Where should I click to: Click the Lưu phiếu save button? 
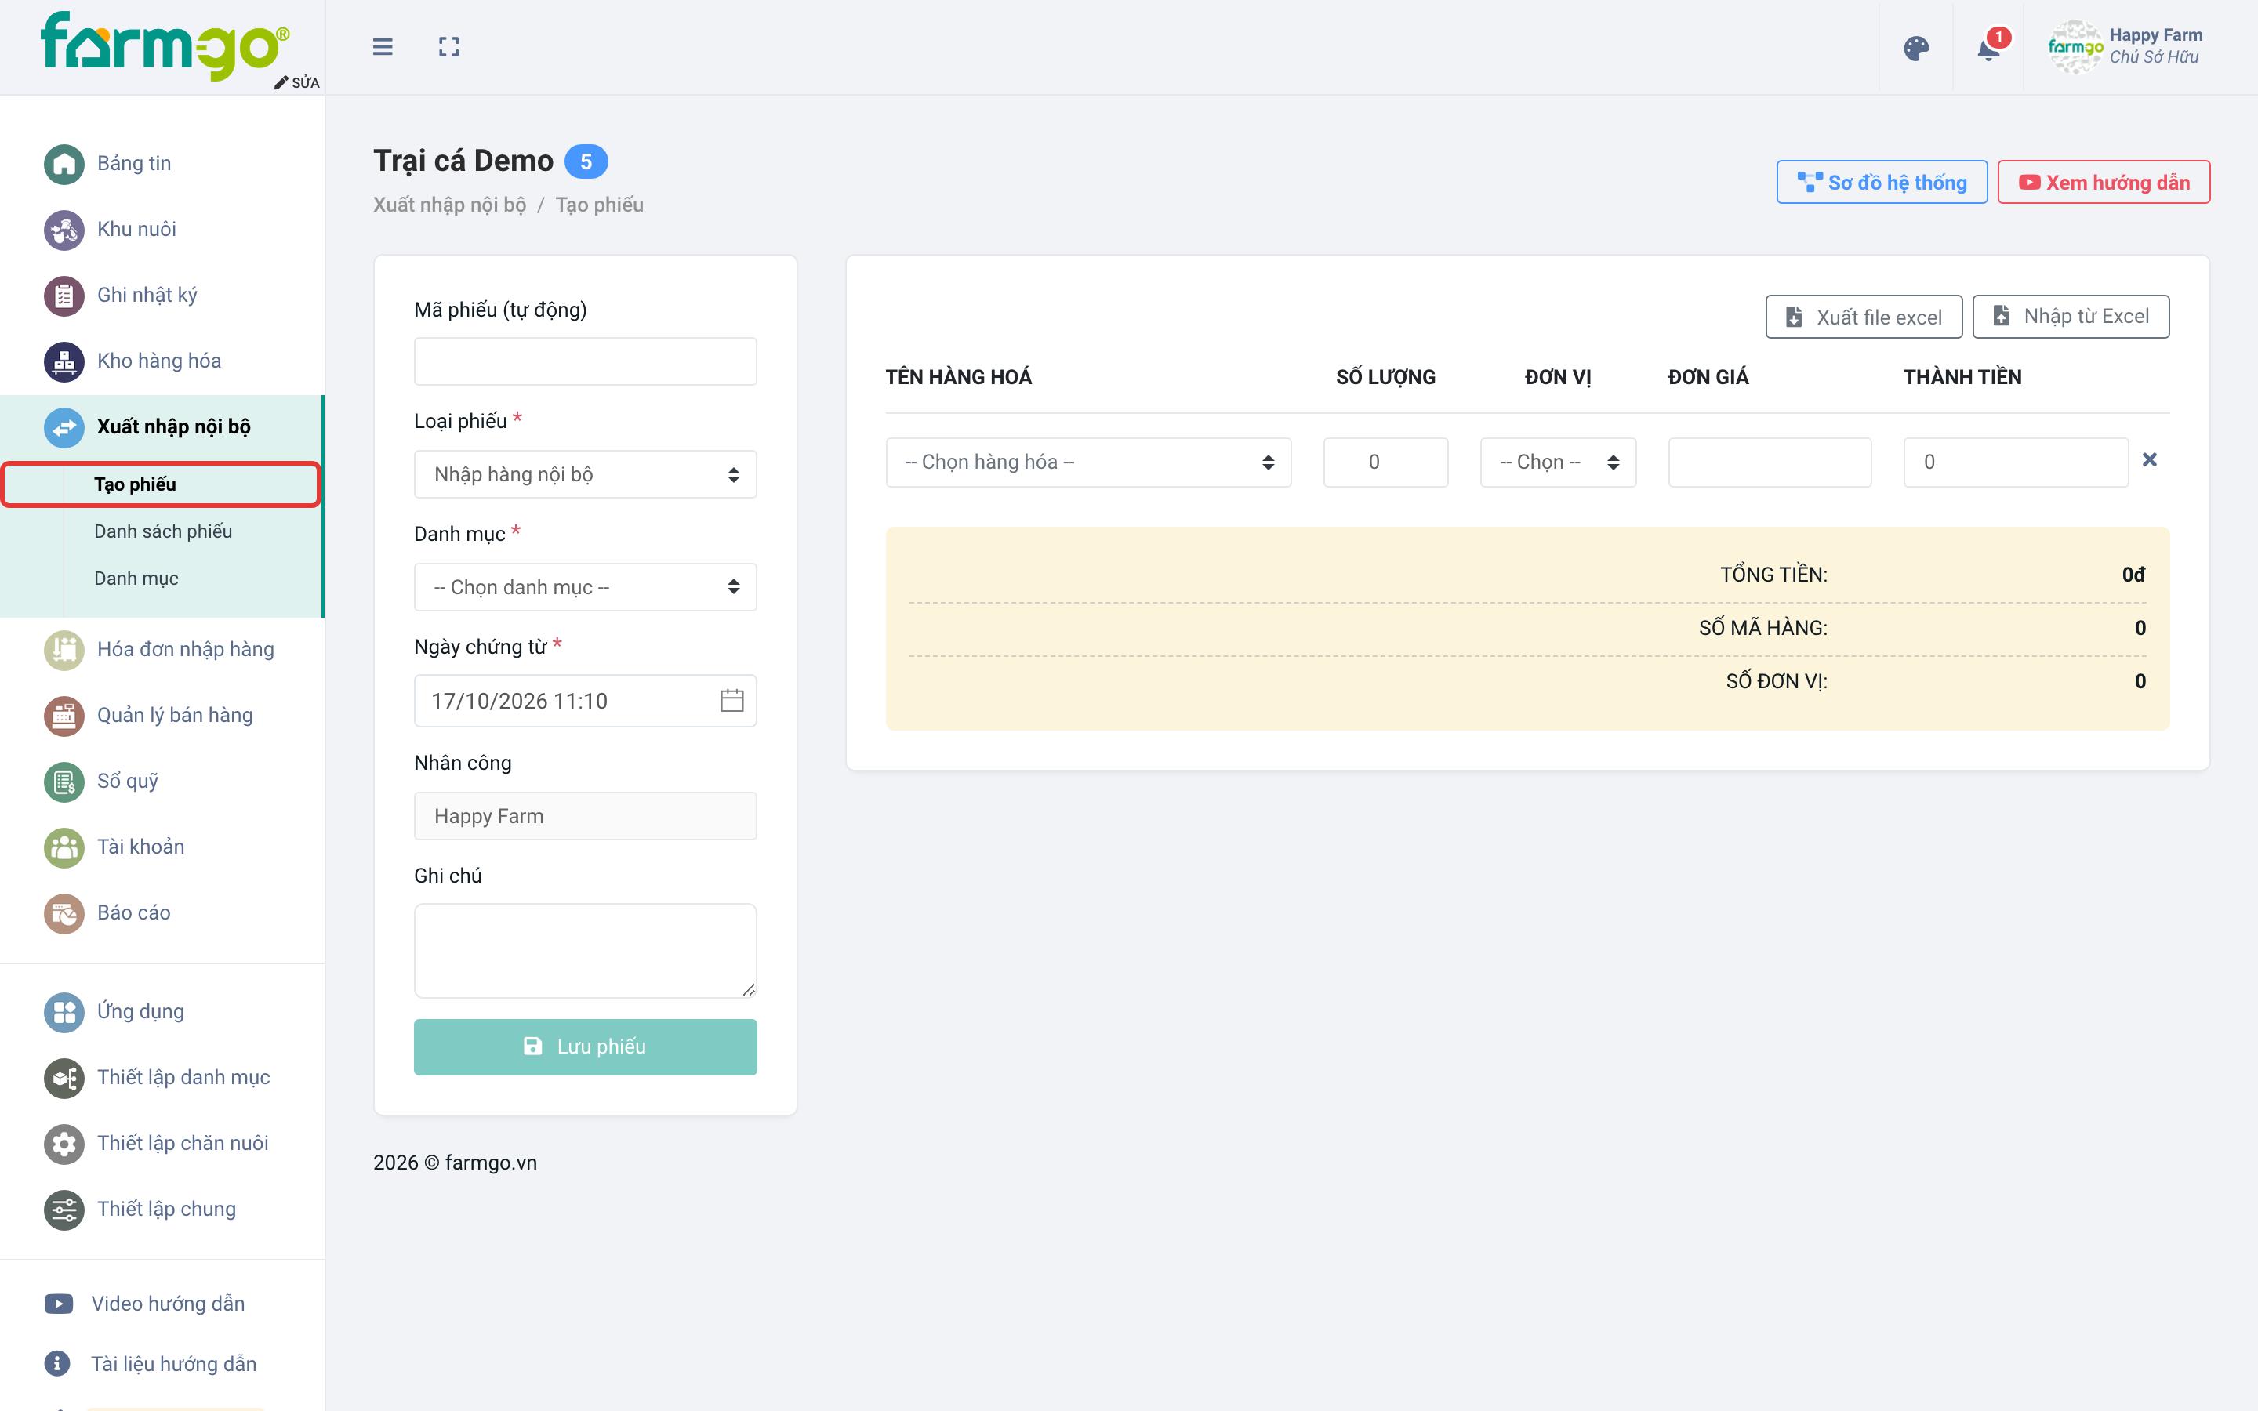[x=585, y=1047]
